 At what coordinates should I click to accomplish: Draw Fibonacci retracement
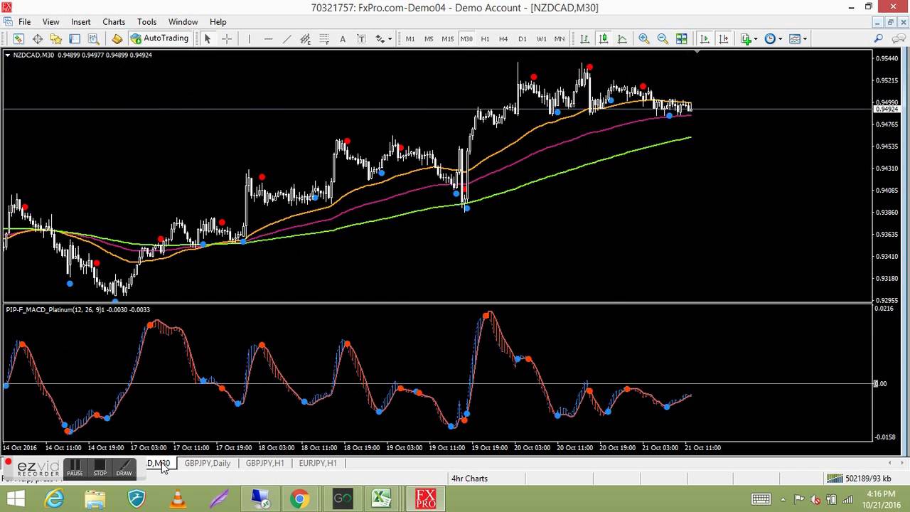point(323,38)
